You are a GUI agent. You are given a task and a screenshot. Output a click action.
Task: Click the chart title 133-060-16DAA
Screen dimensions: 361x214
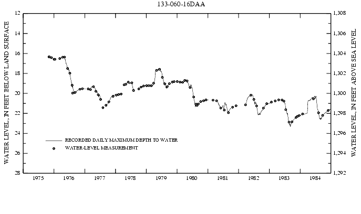pyautogui.click(x=181, y=4)
